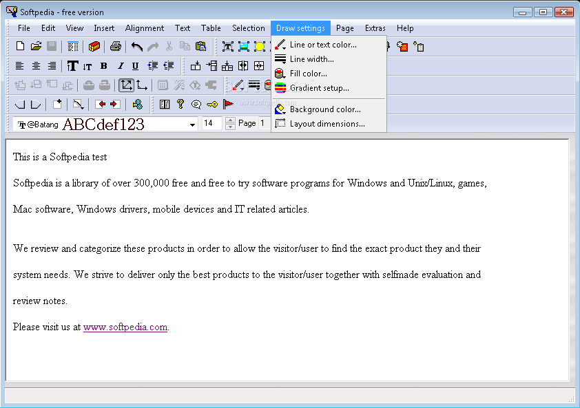Go to previous page with left pentagon icon

click(20, 105)
